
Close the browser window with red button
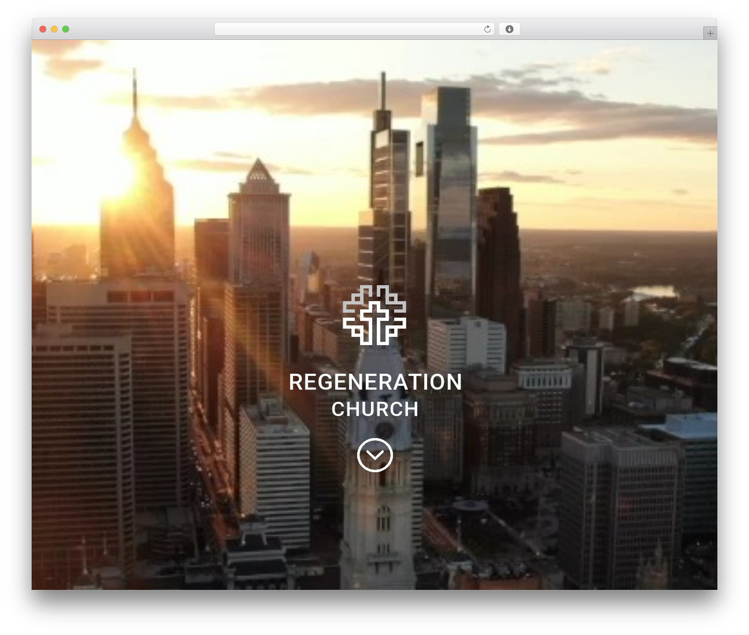(43, 29)
